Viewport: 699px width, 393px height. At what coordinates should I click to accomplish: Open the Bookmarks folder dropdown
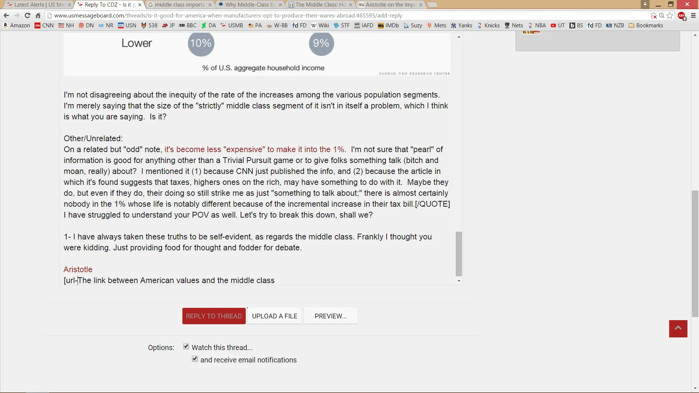click(x=646, y=25)
